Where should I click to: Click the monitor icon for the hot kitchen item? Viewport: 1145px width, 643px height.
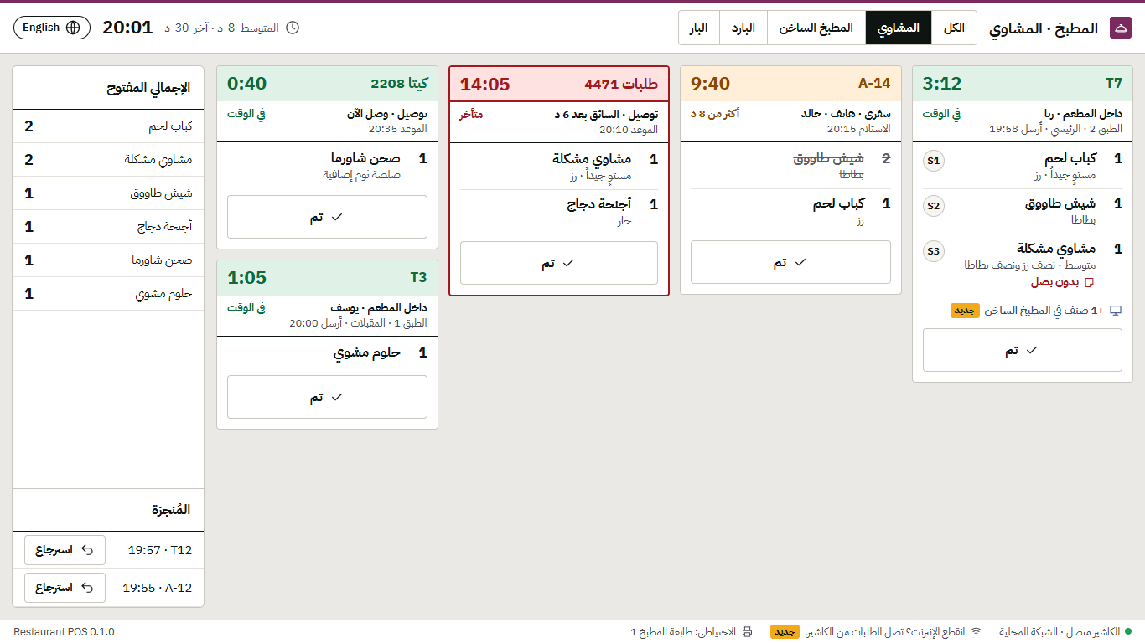click(1116, 311)
